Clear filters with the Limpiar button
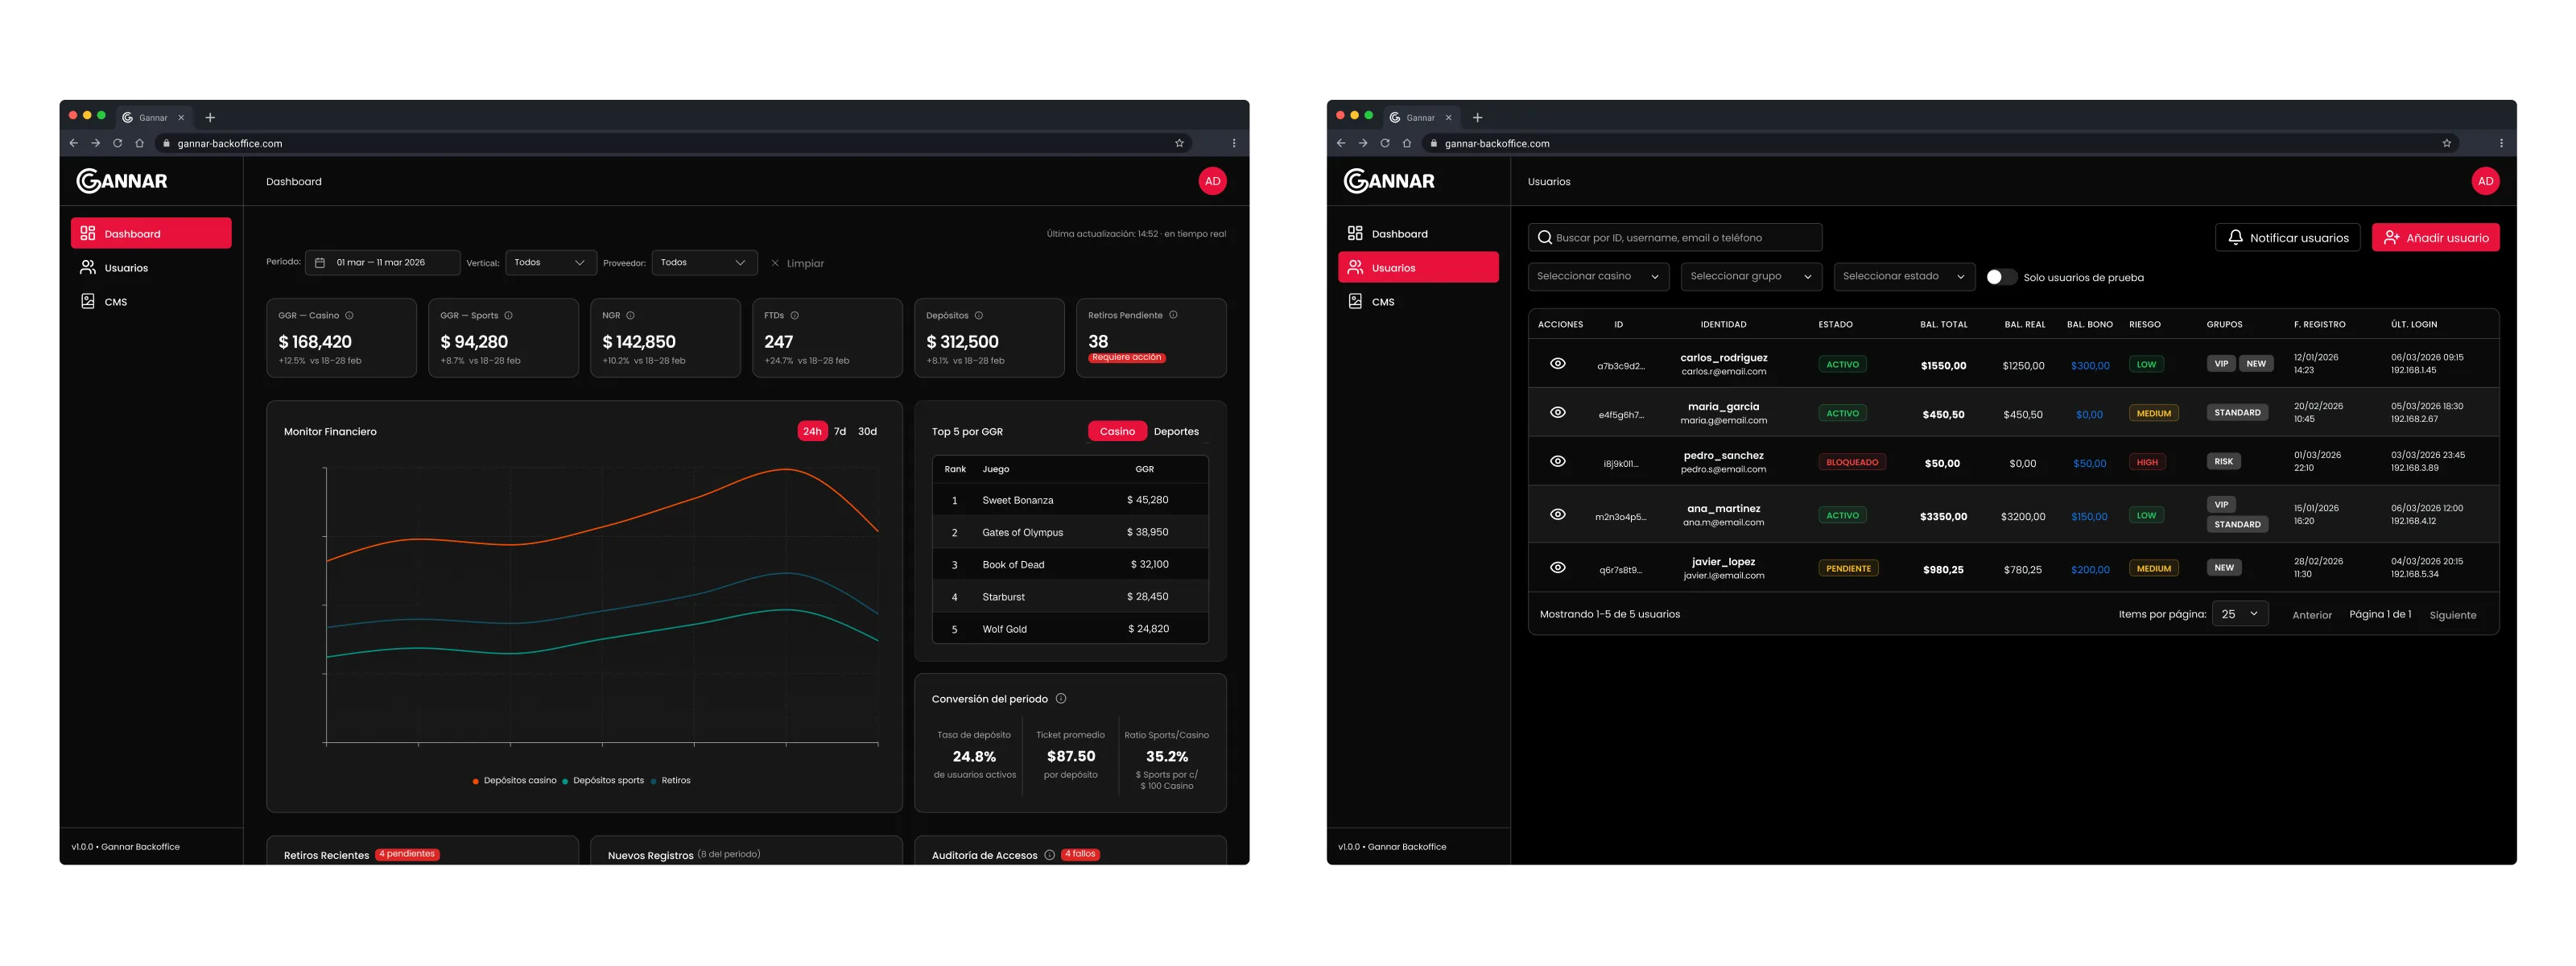This screenshot has height=966, width=2576. click(797, 263)
